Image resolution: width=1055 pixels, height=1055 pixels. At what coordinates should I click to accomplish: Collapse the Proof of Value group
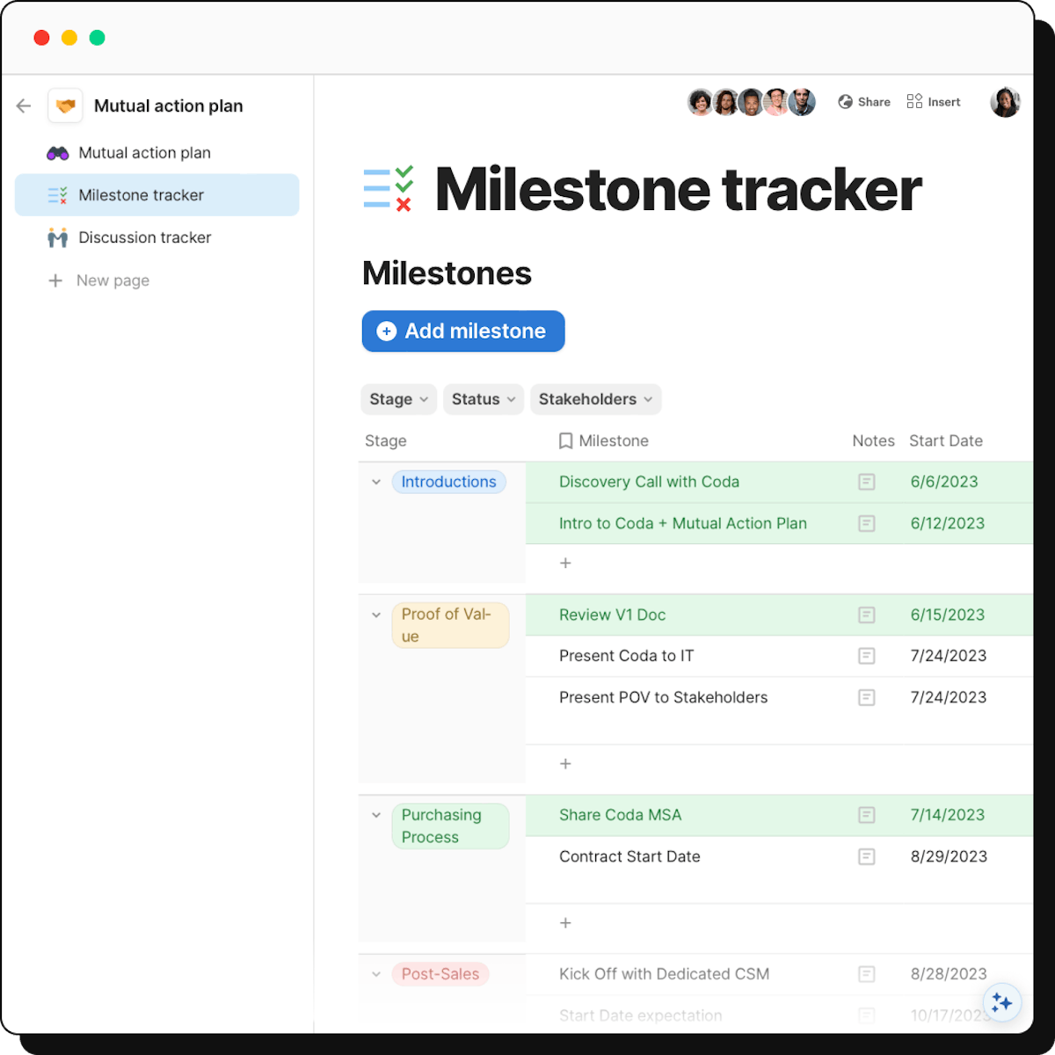(x=376, y=615)
